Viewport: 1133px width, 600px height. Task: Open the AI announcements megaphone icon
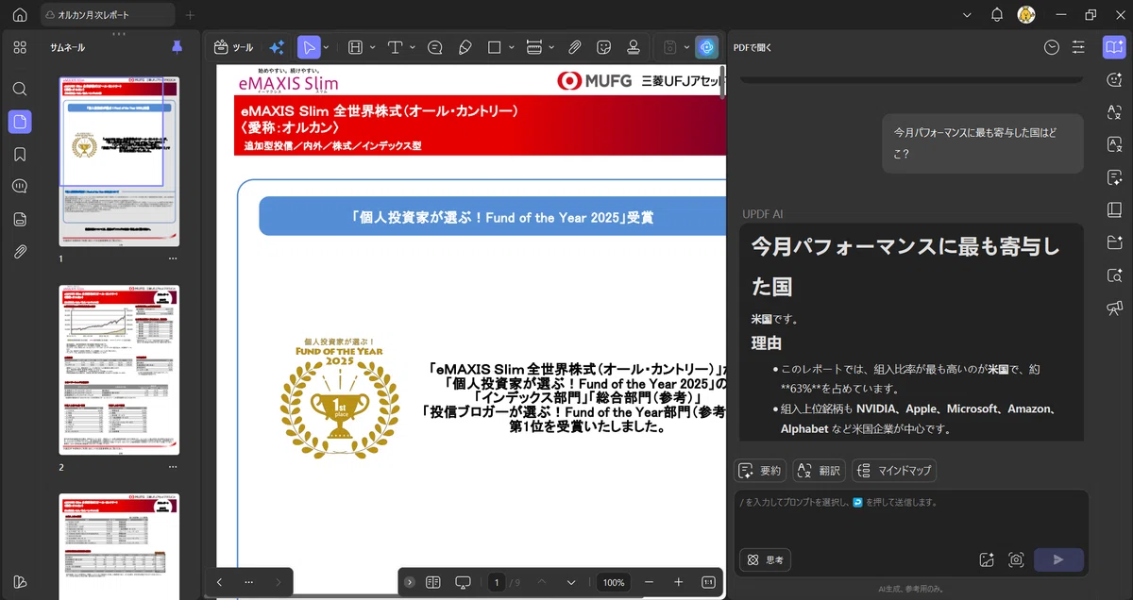click(x=1114, y=308)
